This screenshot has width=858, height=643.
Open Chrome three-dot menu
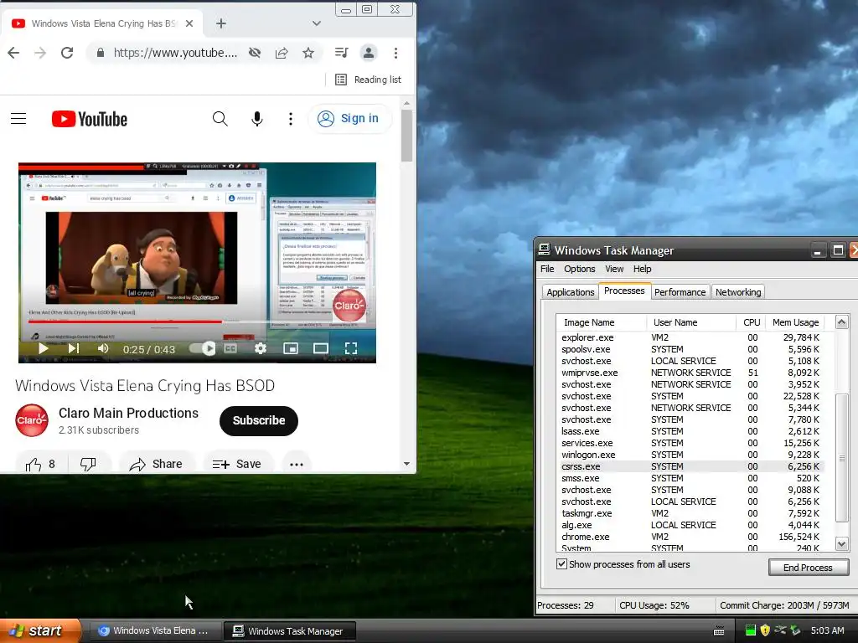[x=395, y=53]
